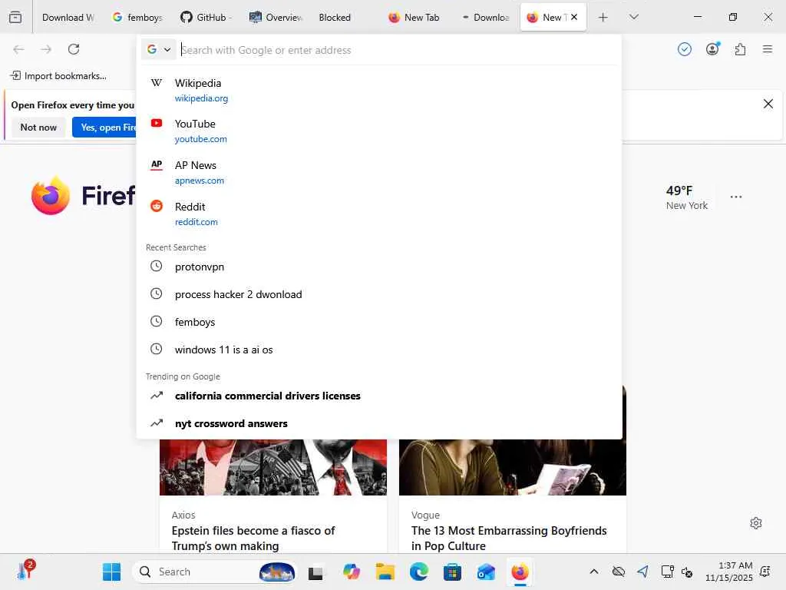Click the Axios article thumbnail image
The height and width of the screenshot is (590, 786).
pos(273,467)
